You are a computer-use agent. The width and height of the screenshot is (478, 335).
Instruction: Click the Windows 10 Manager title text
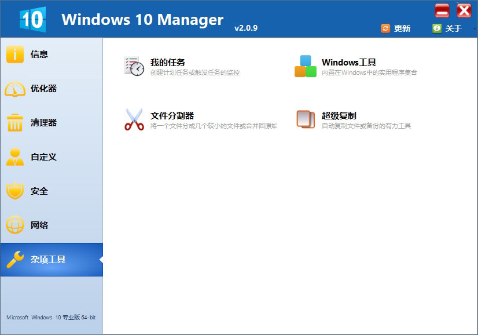point(142,19)
